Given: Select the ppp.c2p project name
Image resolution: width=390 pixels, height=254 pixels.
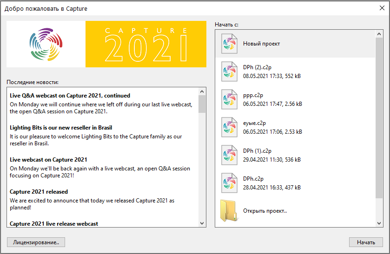Looking at the screenshot, I should coord(253,95).
